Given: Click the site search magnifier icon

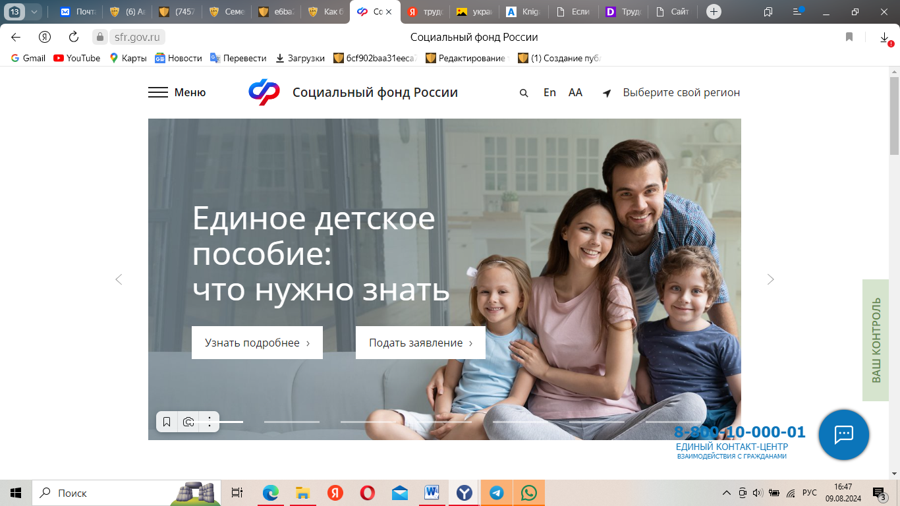Looking at the screenshot, I should click(x=524, y=93).
